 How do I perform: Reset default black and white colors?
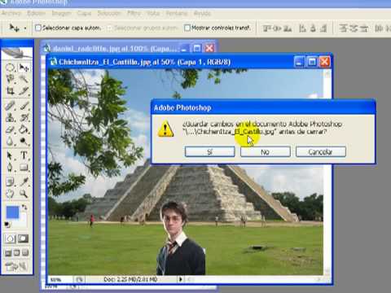point(7,225)
